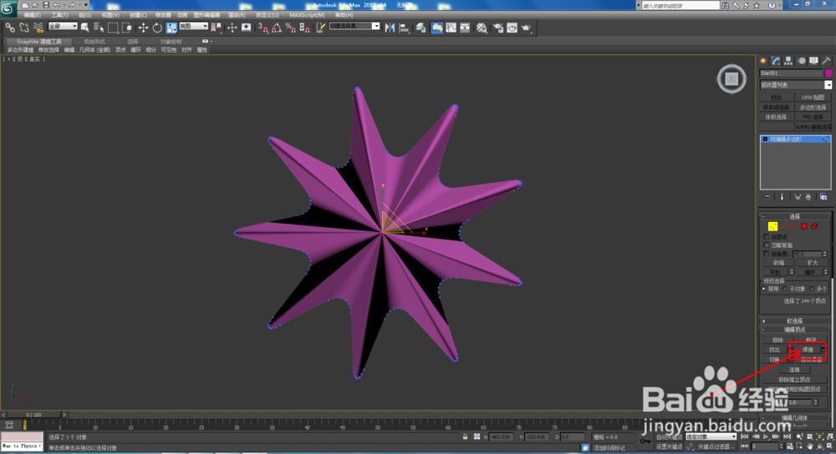Enable the 按顶点 checkbox
This screenshot has width=836, height=454.
(x=767, y=237)
